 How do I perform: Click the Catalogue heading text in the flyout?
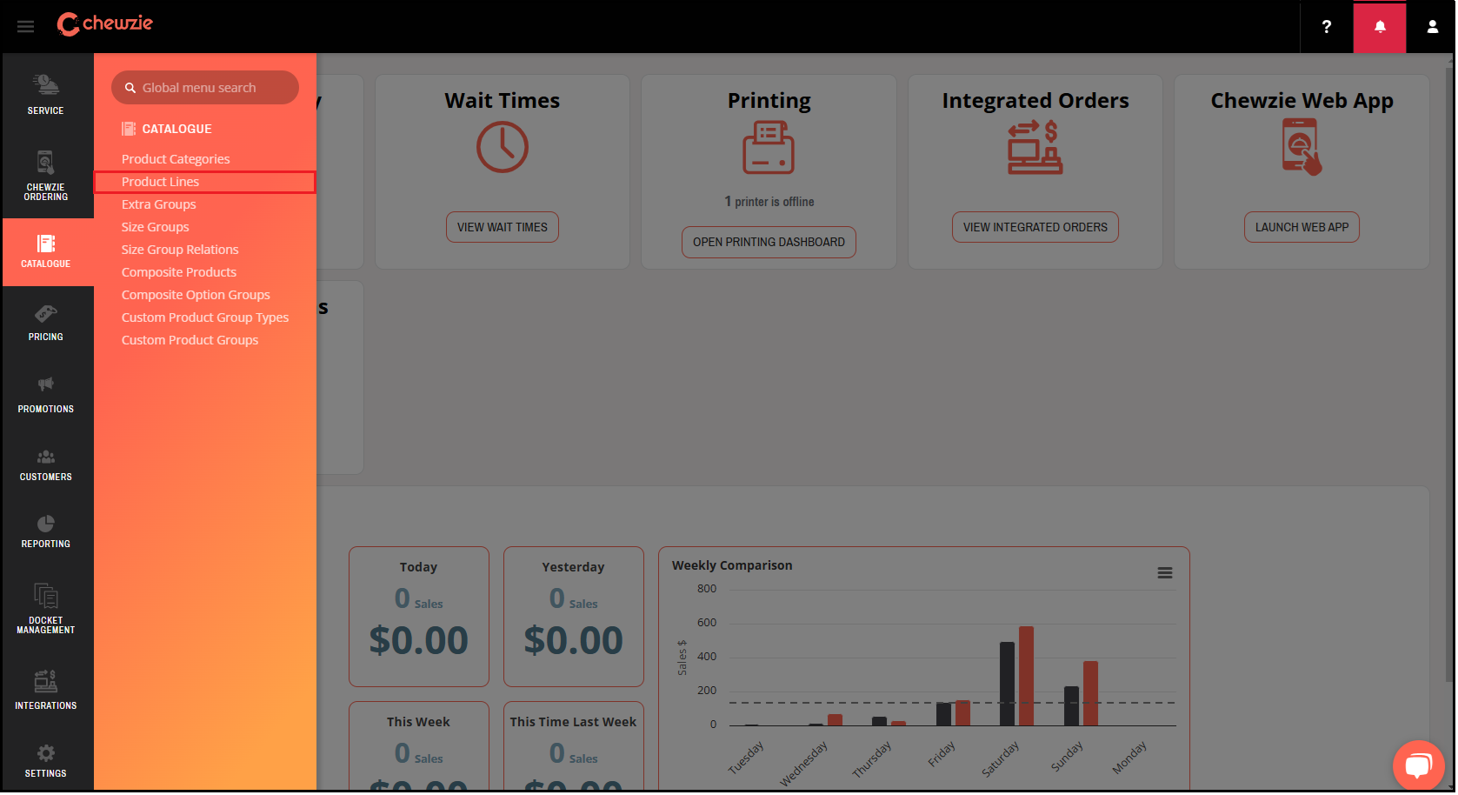(x=177, y=129)
